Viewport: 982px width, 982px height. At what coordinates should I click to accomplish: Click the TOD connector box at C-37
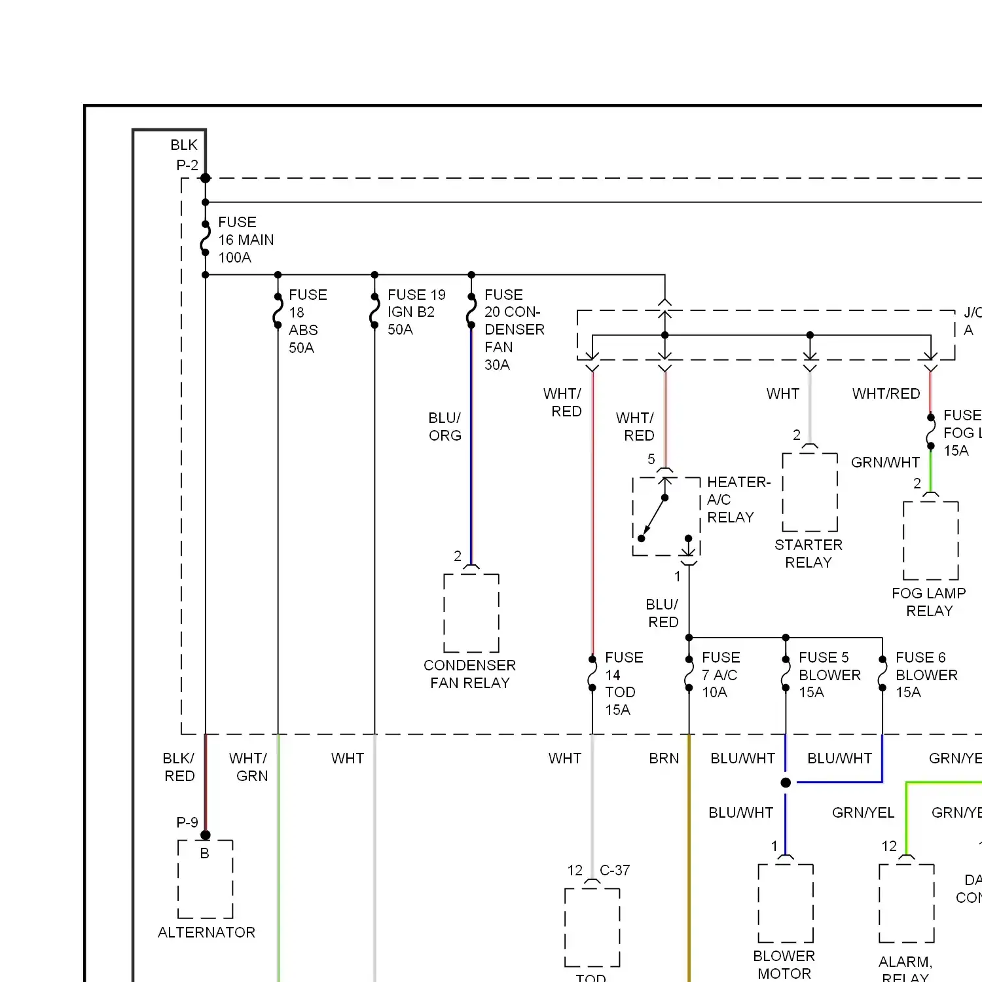592,928
